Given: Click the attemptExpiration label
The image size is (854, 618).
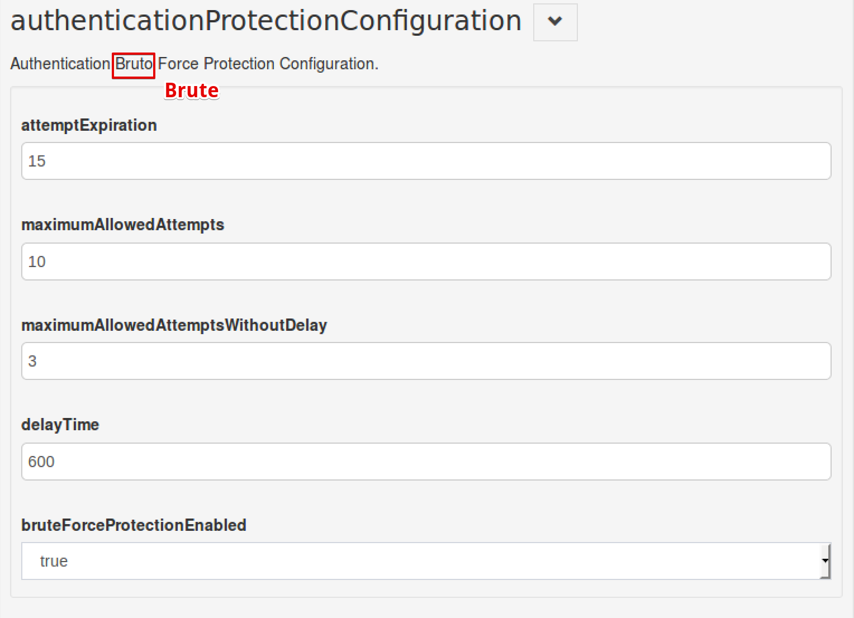Looking at the screenshot, I should 89,125.
